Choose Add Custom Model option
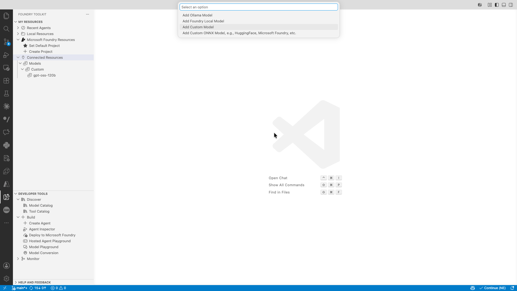Image resolution: width=517 pixels, height=291 pixels. click(x=258, y=27)
